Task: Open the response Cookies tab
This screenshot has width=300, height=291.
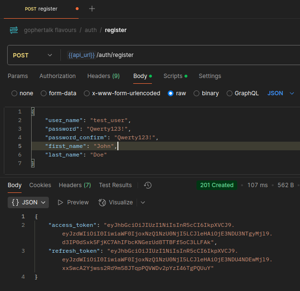Action: coord(40,185)
